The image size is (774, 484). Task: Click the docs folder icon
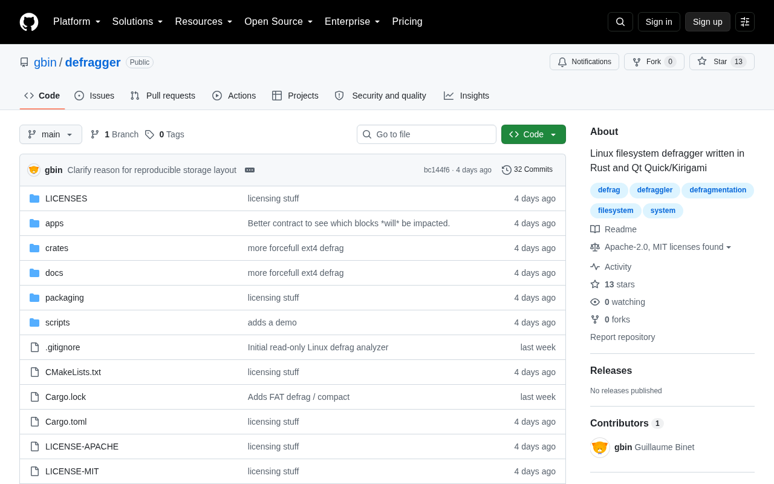(34, 273)
